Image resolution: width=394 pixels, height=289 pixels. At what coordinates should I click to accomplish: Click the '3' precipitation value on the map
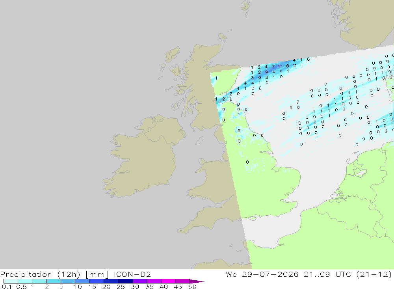pyautogui.click(x=253, y=78)
